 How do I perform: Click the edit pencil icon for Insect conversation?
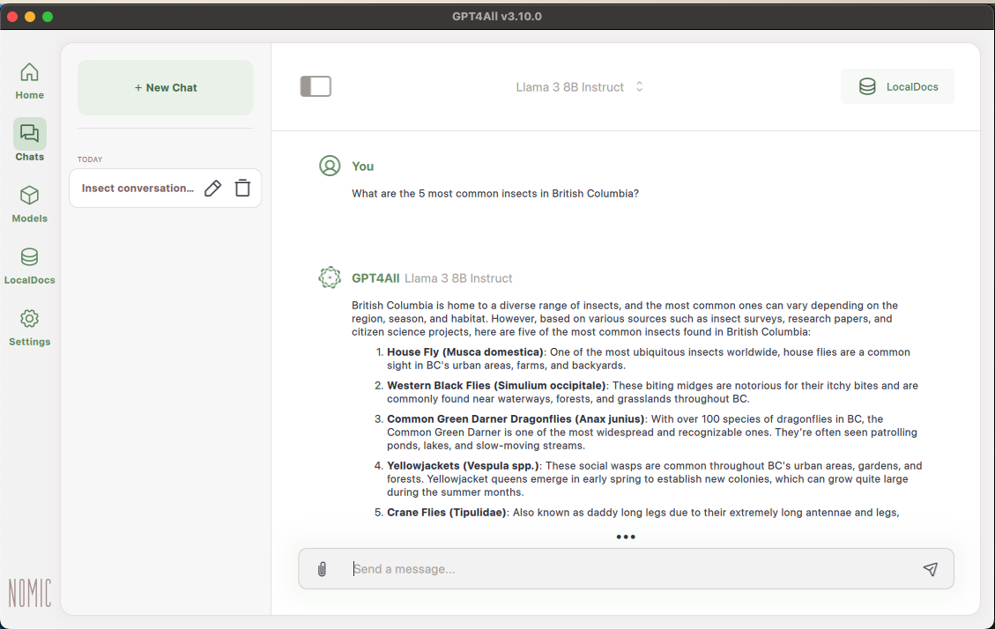click(212, 189)
